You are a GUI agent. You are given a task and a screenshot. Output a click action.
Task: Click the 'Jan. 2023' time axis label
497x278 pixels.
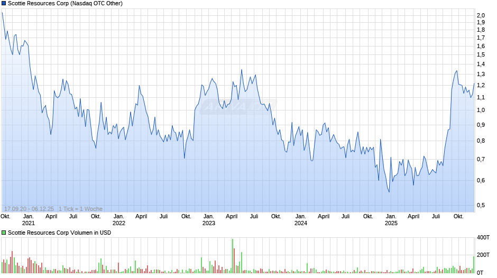(208, 220)
